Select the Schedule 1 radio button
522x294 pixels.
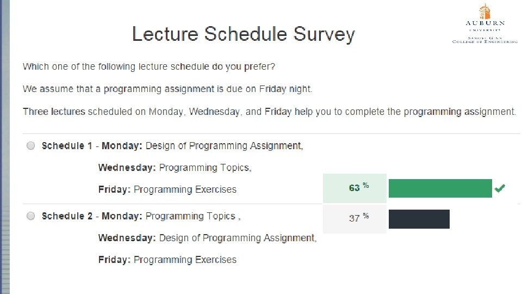point(30,145)
